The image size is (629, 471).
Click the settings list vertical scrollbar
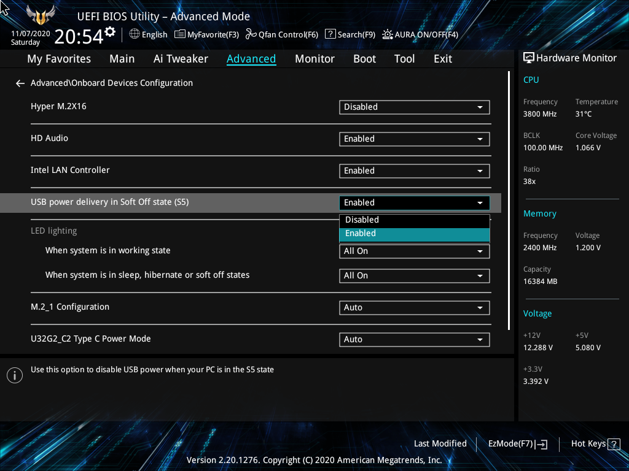click(x=509, y=201)
